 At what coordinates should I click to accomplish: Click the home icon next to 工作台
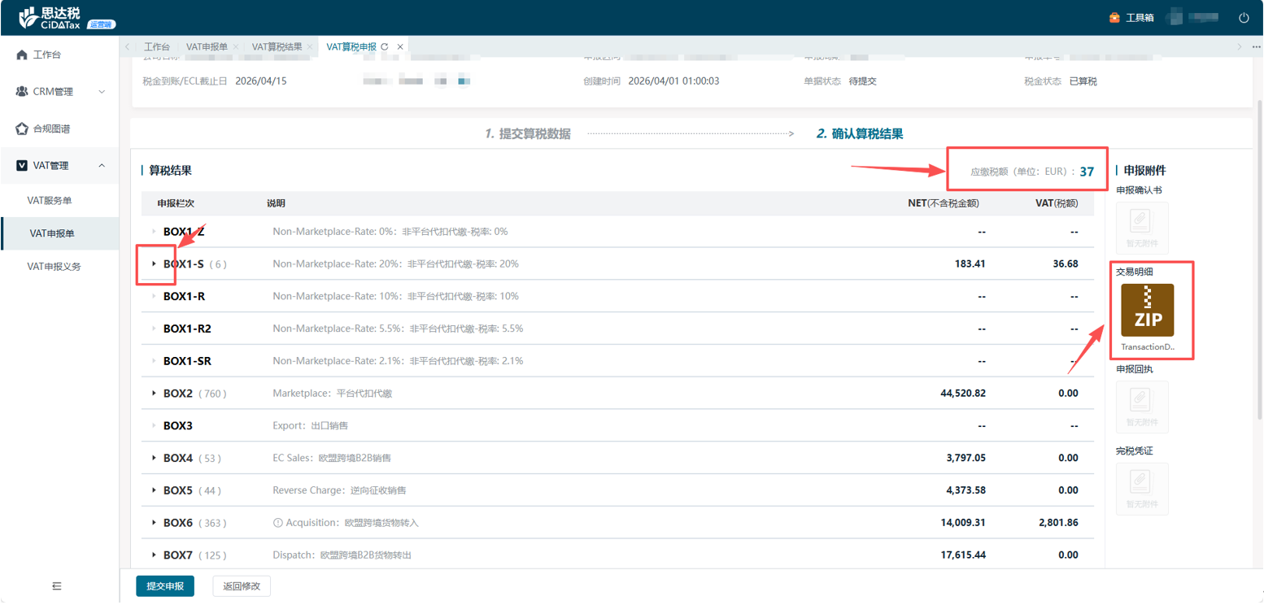[22, 54]
